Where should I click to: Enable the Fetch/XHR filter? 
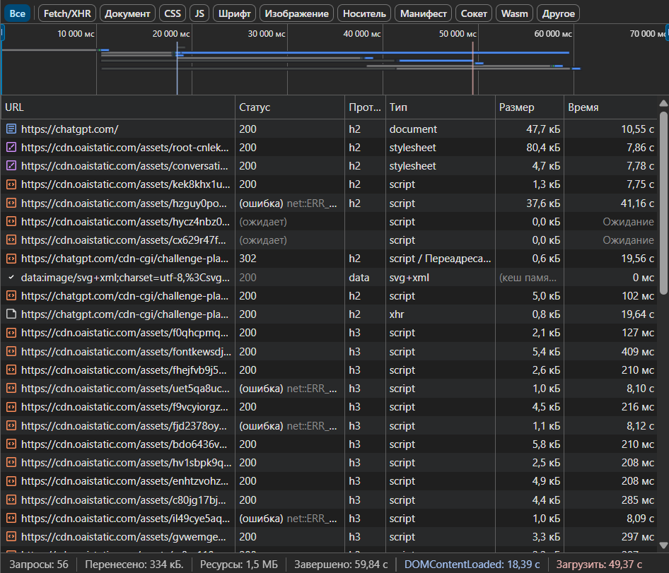coord(67,13)
